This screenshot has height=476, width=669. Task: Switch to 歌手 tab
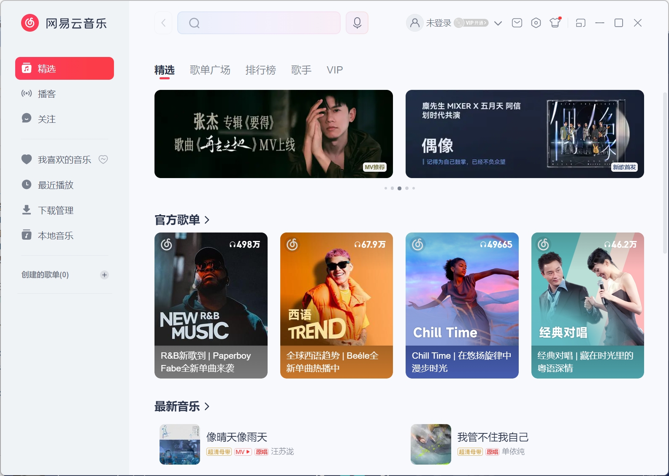tap(301, 70)
